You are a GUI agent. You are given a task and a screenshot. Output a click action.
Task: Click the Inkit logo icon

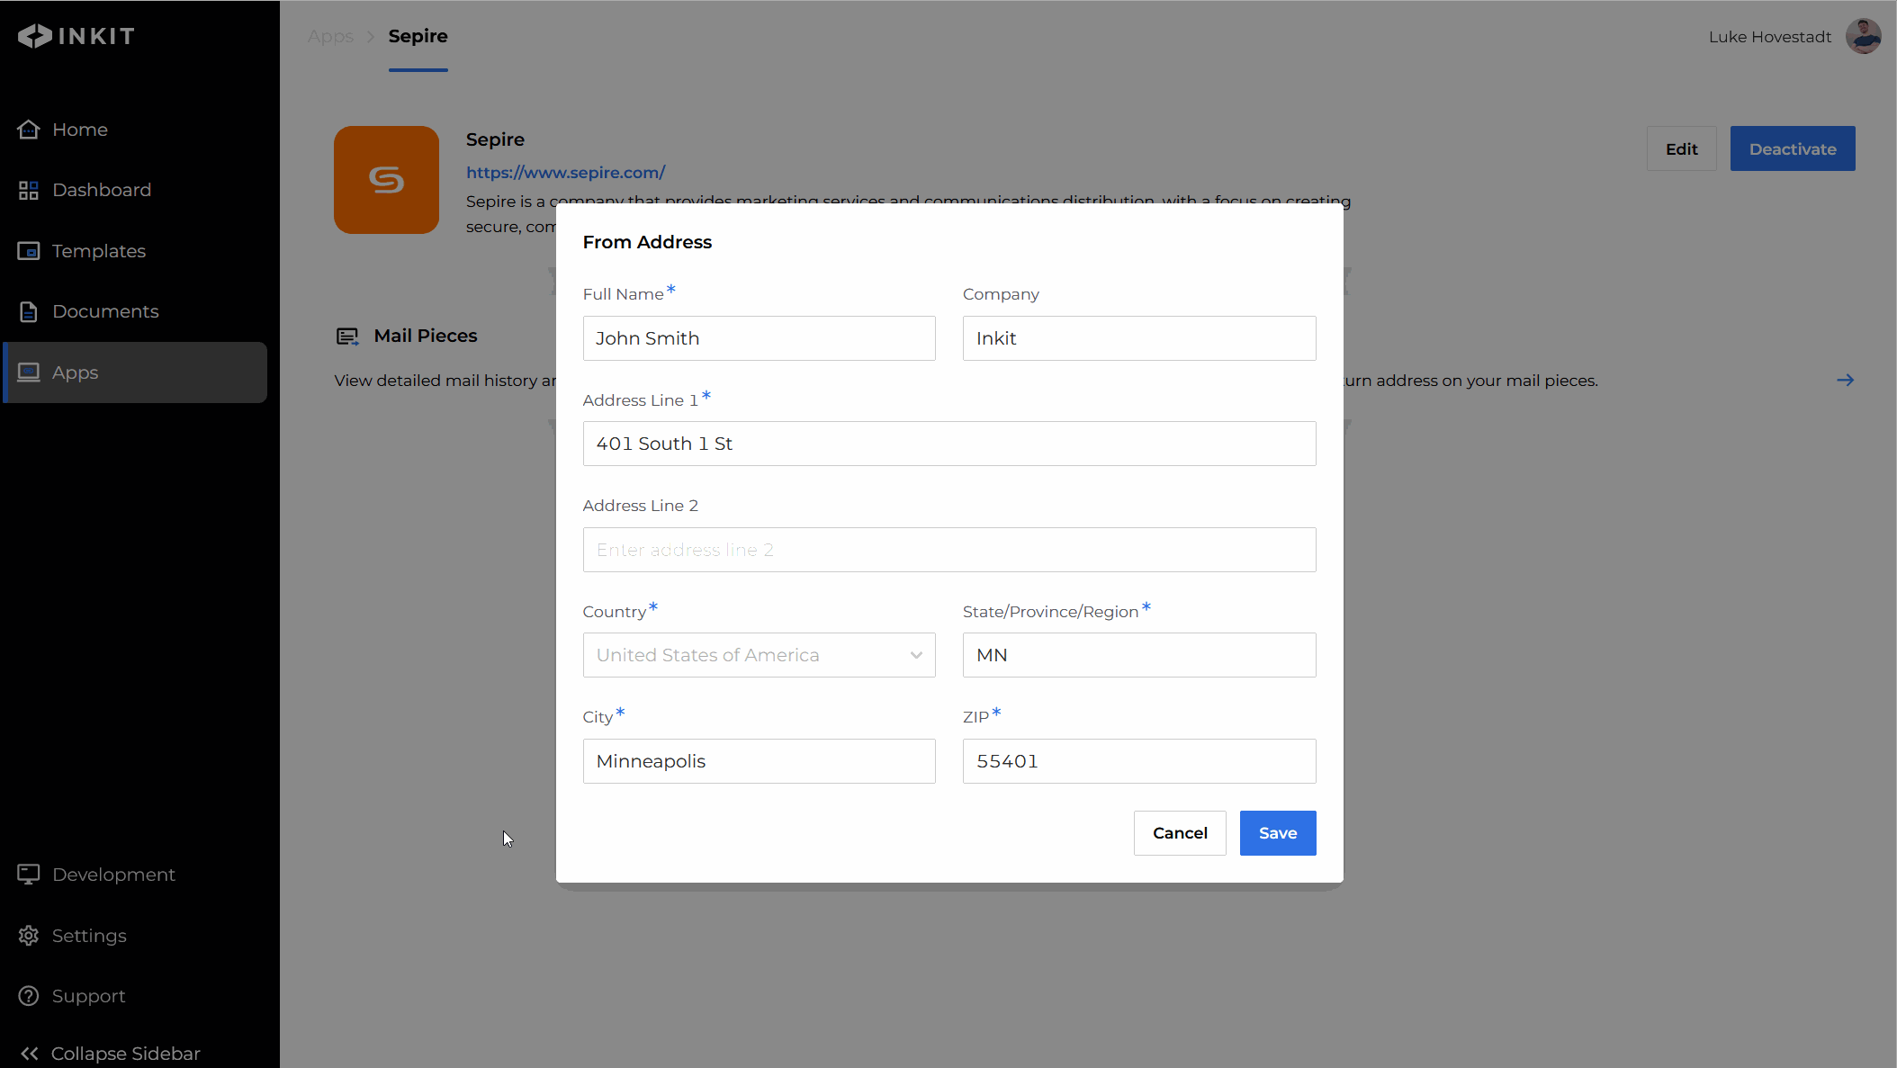(x=34, y=36)
